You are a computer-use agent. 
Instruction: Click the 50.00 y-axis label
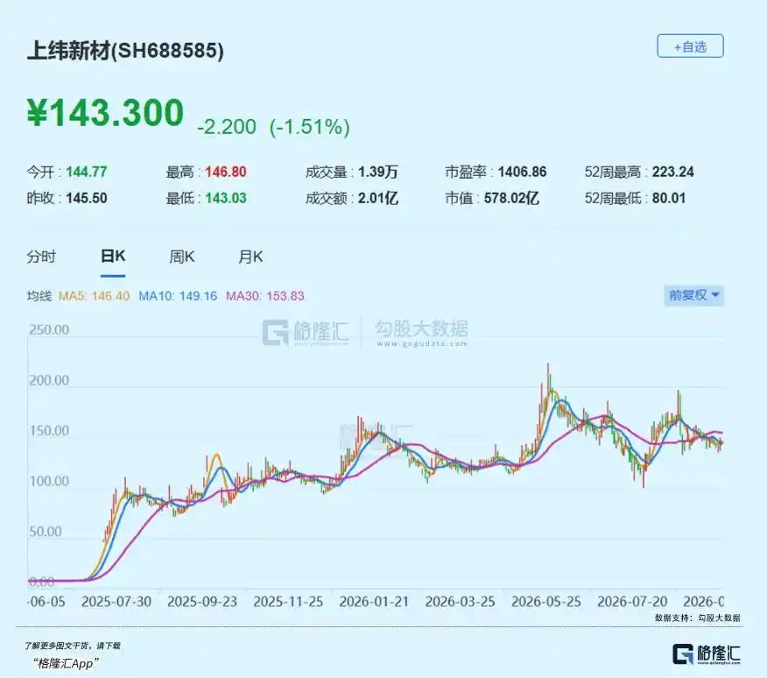(x=46, y=532)
